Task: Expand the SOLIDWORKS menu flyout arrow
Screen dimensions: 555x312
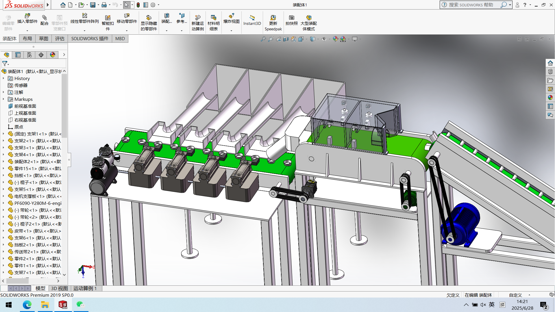Action: pos(48,5)
